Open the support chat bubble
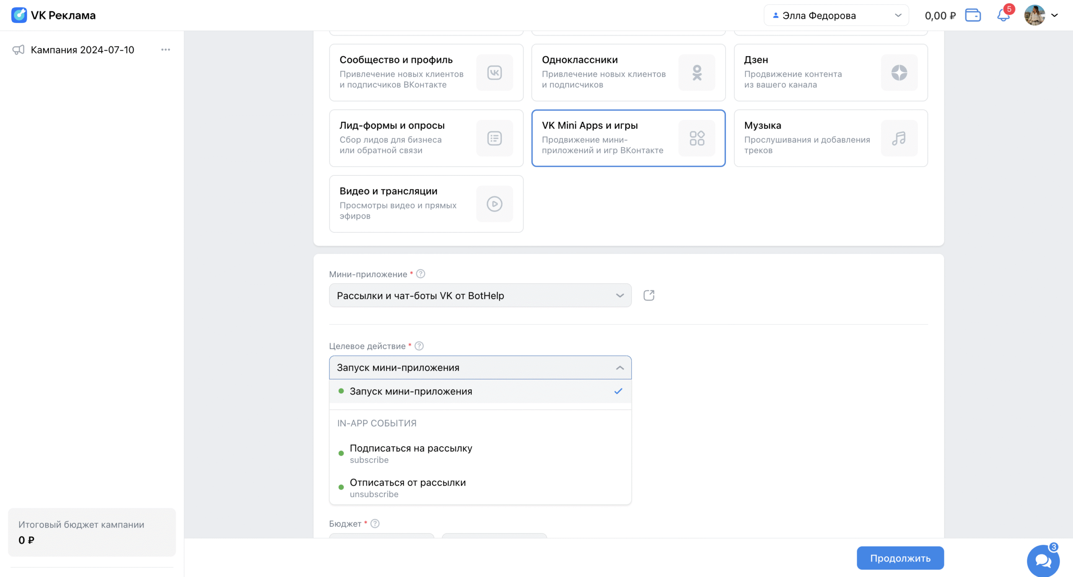Viewport: 1073px width, 577px height. click(x=1042, y=560)
